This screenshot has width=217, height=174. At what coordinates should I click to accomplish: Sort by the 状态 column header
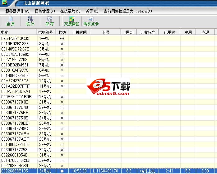pos(62,32)
